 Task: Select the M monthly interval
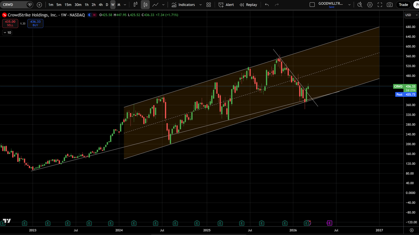[x=119, y=5]
